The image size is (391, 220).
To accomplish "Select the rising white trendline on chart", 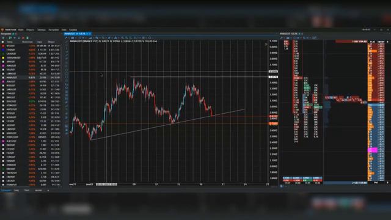I will 167,125.
